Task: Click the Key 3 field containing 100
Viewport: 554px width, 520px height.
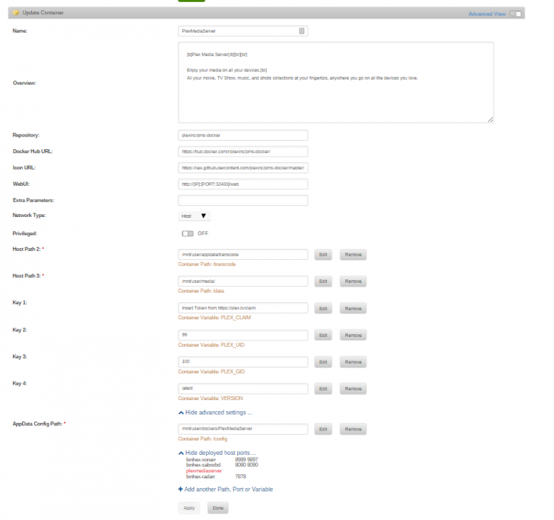Action: click(x=243, y=362)
